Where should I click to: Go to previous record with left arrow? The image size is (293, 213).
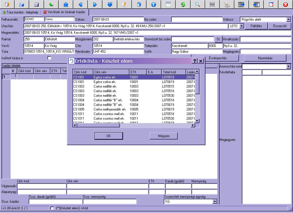pos(80,5)
